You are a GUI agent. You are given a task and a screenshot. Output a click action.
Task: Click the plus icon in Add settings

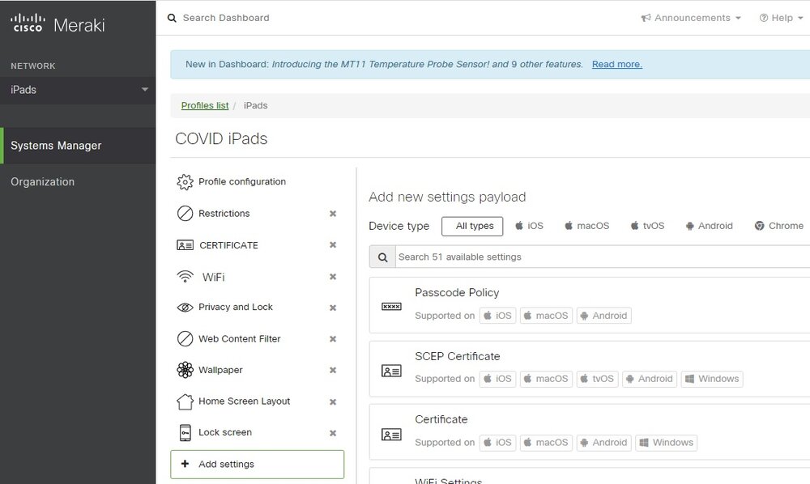pyautogui.click(x=185, y=464)
